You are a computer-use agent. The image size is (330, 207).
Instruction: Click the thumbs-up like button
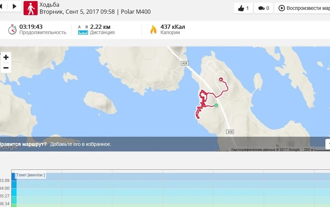[x=243, y=8]
